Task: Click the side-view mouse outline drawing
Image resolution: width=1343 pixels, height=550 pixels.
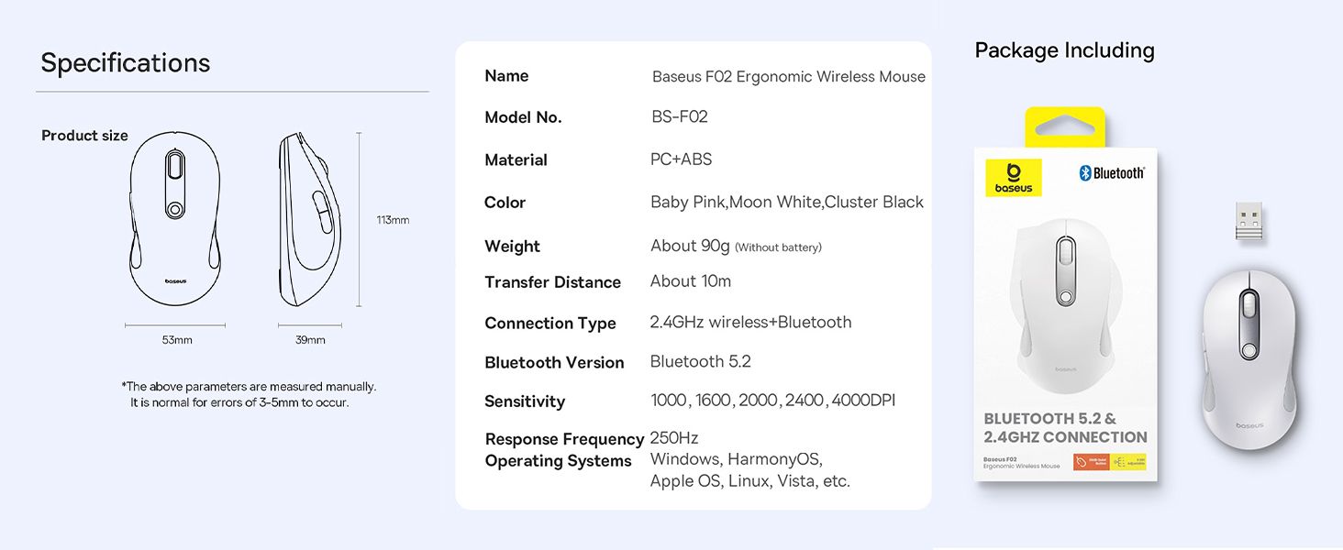Action: tap(310, 219)
